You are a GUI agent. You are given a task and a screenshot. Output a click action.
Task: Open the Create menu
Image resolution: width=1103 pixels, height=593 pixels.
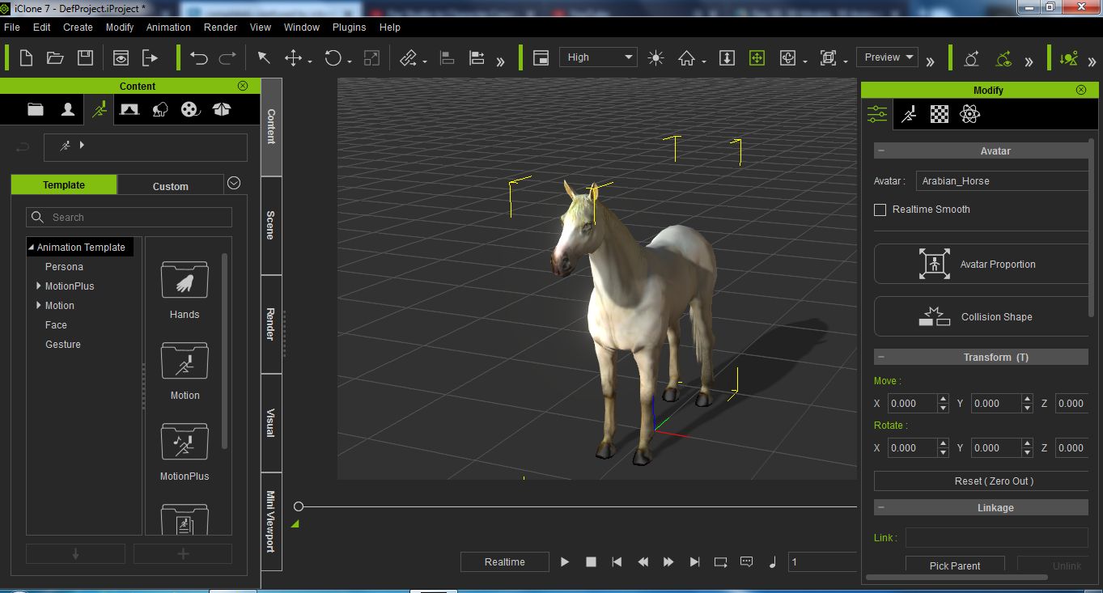click(78, 27)
